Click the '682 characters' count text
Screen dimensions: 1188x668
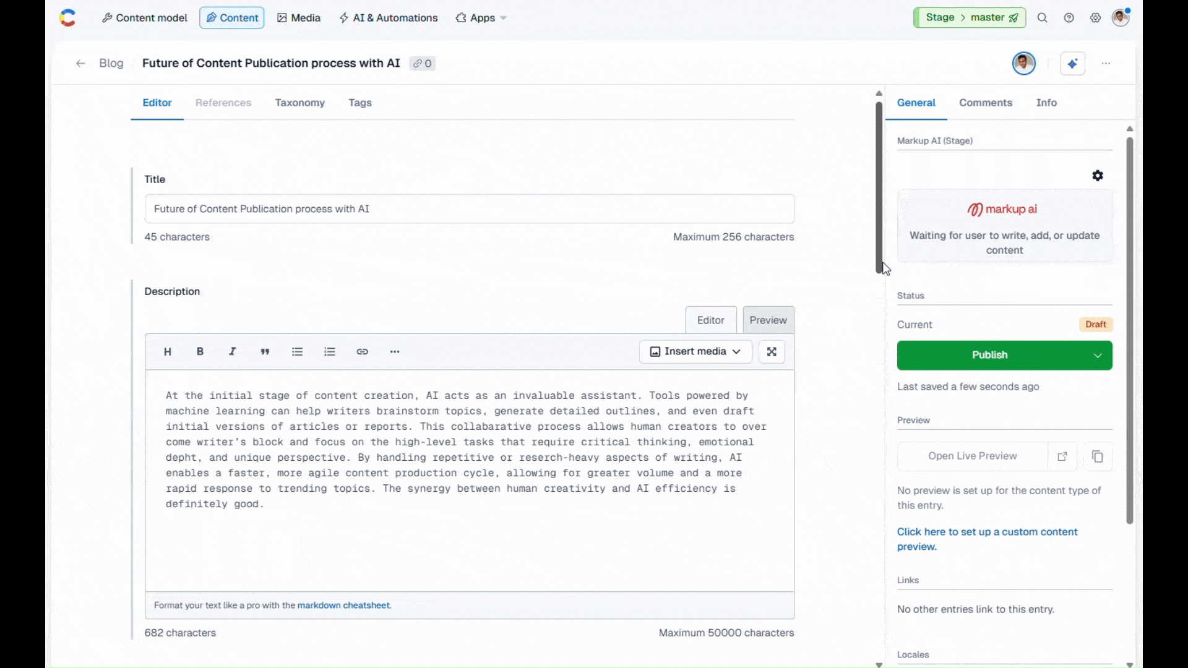(x=180, y=633)
